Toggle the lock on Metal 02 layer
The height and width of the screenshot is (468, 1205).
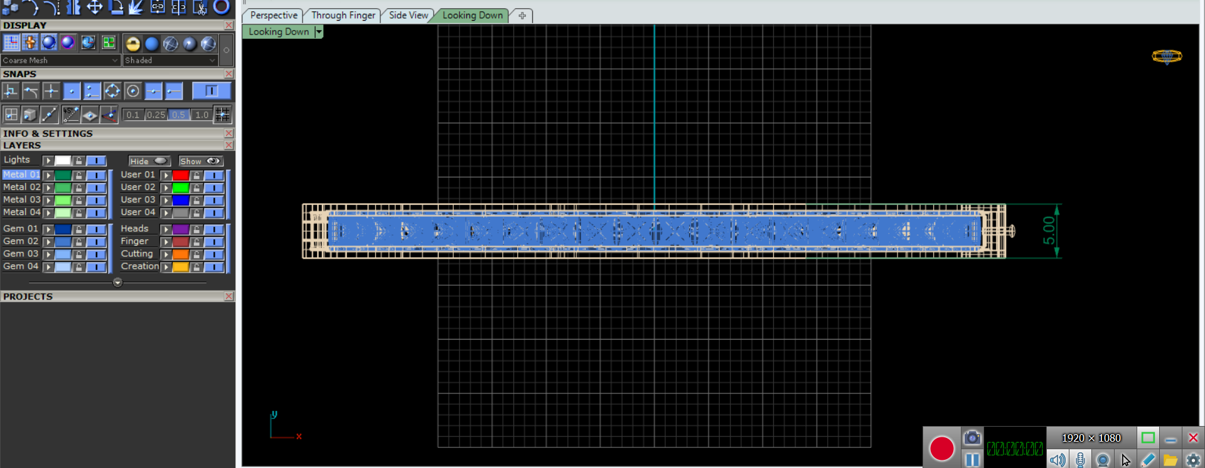78,188
